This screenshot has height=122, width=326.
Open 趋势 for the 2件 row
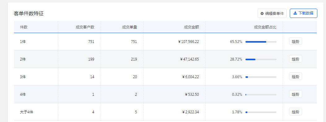pyautogui.click(x=295, y=59)
